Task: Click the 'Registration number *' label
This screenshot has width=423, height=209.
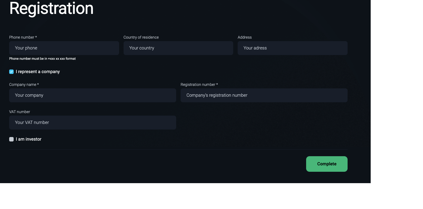Action: click(199, 84)
